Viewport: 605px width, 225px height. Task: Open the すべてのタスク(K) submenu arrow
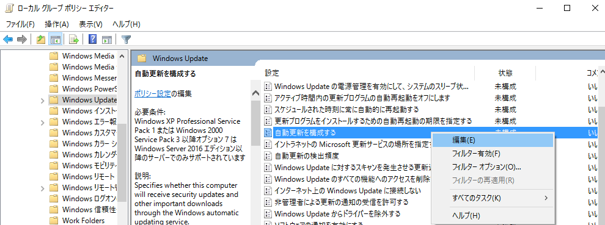click(546, 198)
